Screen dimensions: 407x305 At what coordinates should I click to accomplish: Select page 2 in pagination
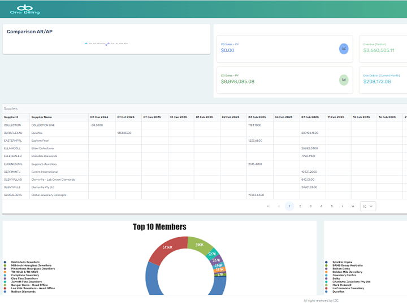[x=300, y=206]
